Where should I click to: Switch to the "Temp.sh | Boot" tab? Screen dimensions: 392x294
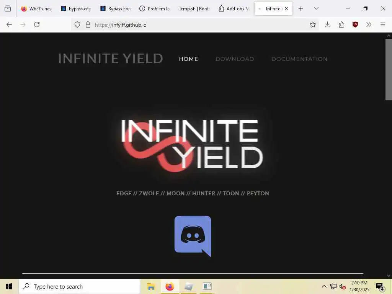[194, 8]
